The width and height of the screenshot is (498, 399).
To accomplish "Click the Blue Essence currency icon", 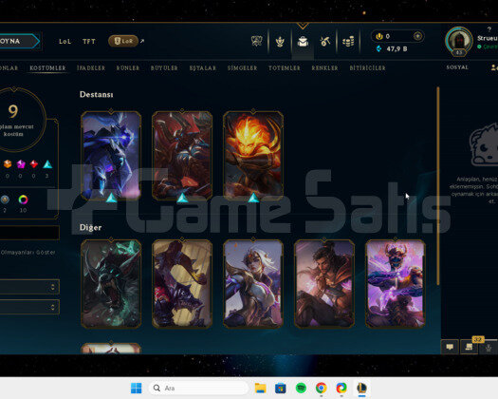I will click(x=378, y=48).
